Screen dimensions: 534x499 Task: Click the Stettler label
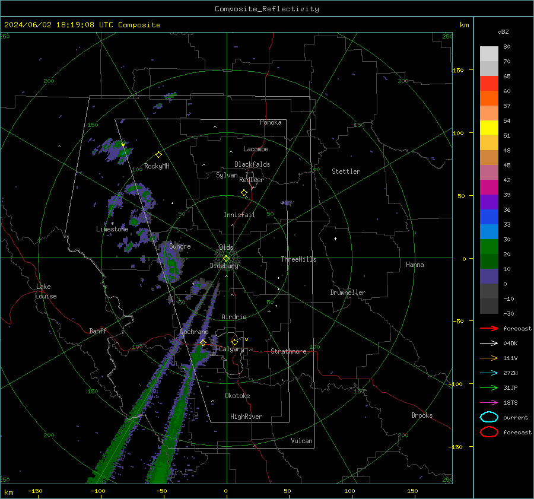coord(346,171)
